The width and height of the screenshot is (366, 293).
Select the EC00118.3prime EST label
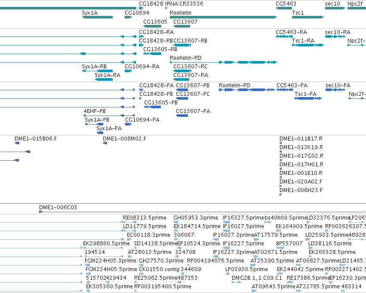[148, 235]
